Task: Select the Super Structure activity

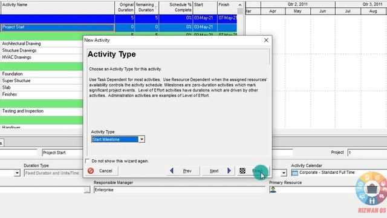Action: click(x=16, y=81)
